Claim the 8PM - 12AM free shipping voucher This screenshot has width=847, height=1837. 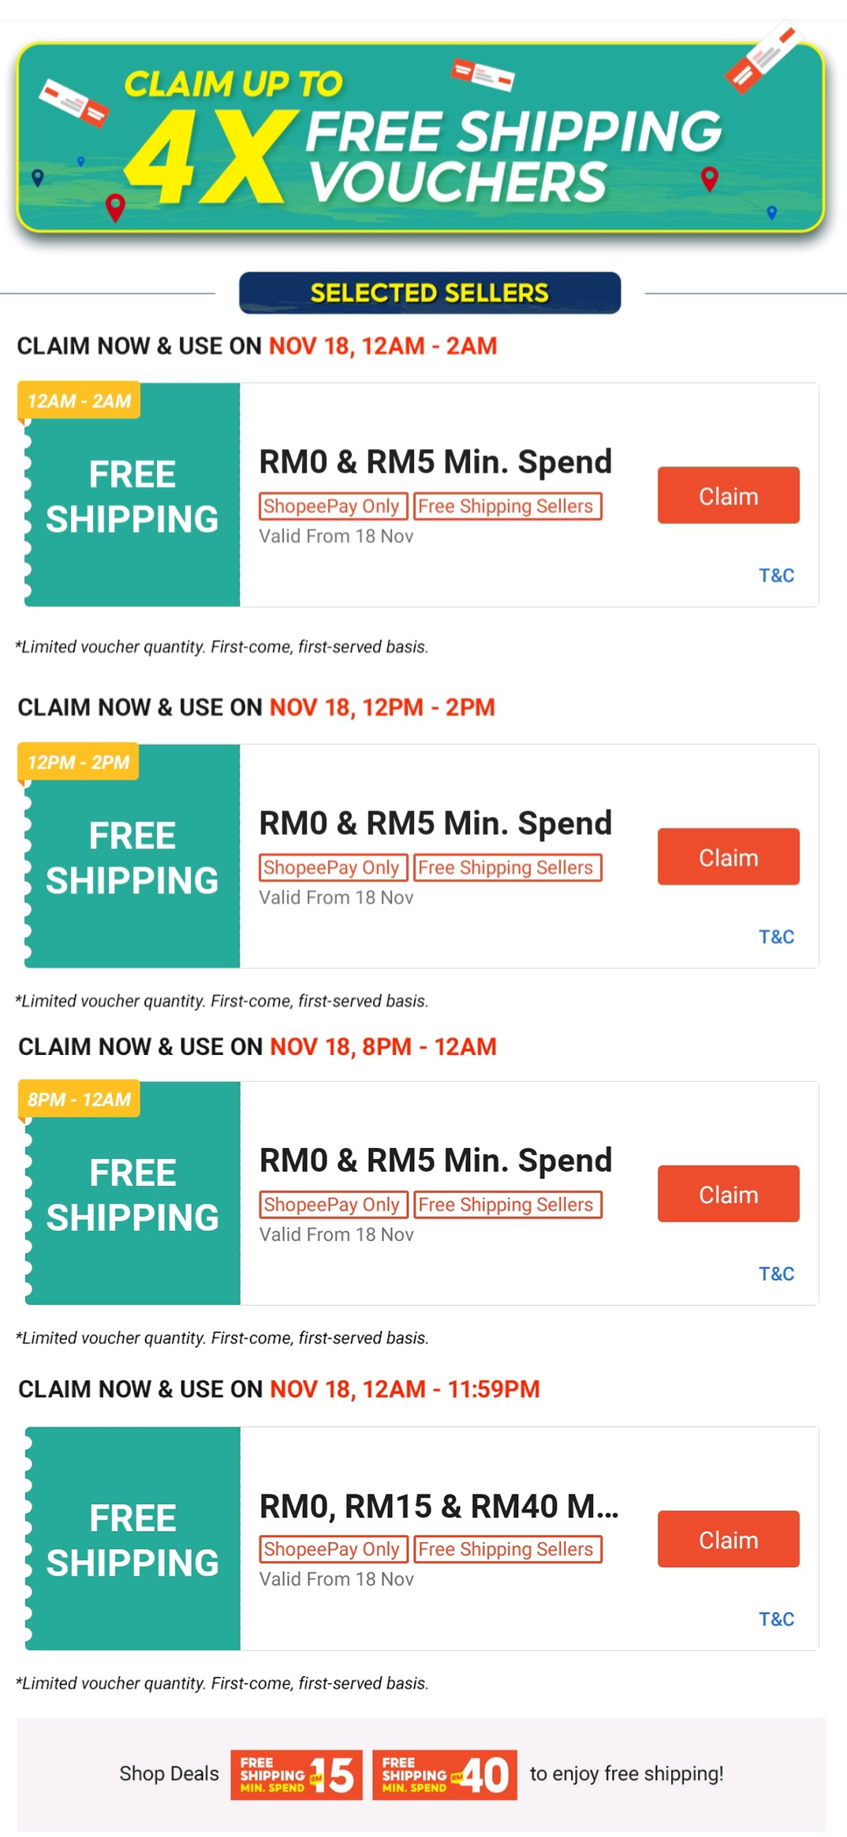pos(728,1194)
